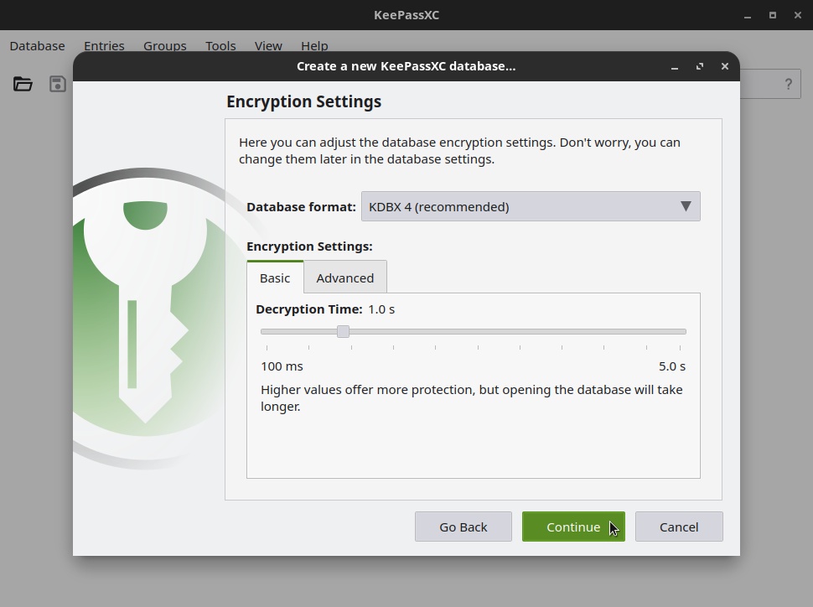
Task: Open the Groups menu
Action: click(x=165, y=45)
